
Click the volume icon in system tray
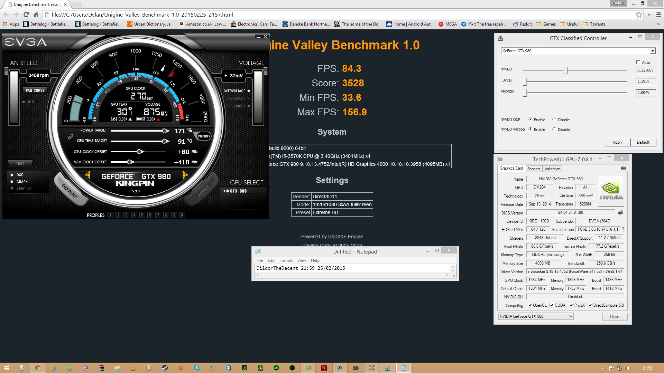point(628,368)
